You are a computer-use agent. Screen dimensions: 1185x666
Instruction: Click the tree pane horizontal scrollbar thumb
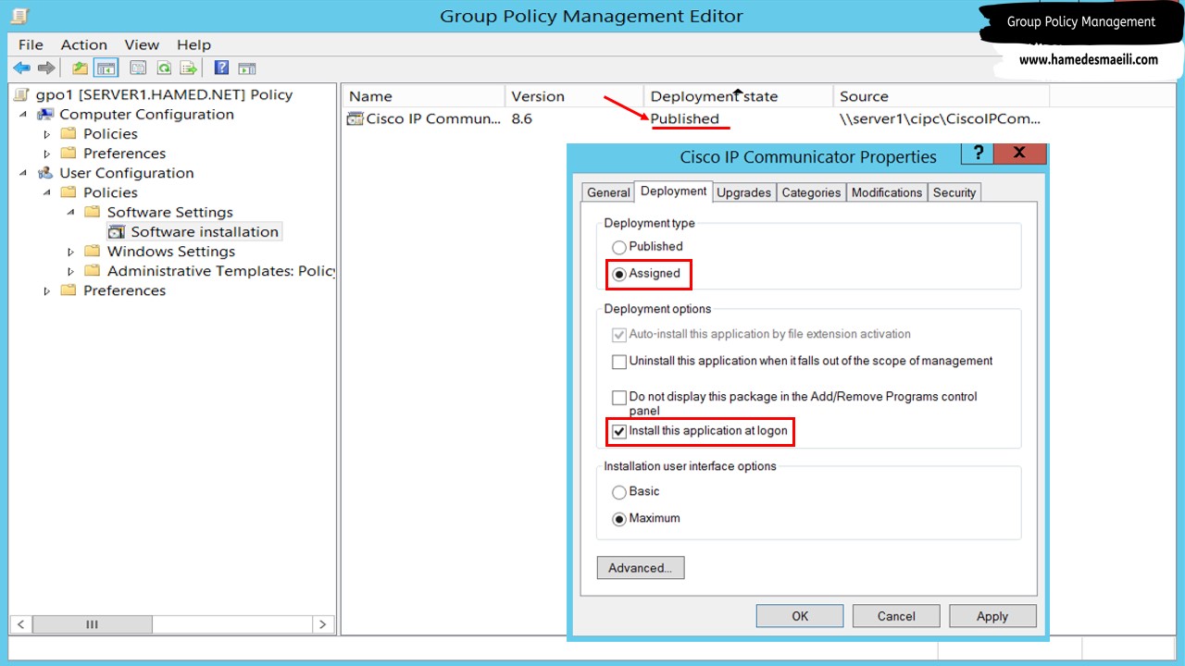[92, 624]
